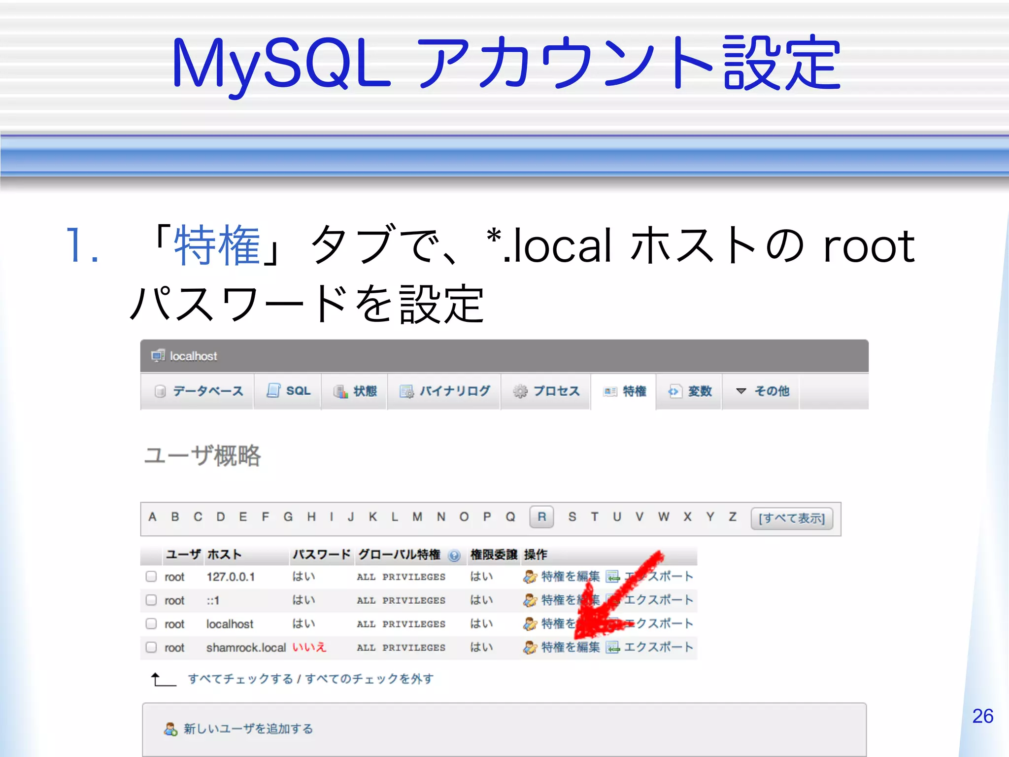
Task: Click 特権を編集 for shamrock.local
Action: pos(570,647)
